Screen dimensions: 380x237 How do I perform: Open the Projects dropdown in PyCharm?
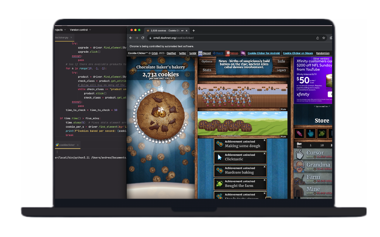(x=60, y=30)
